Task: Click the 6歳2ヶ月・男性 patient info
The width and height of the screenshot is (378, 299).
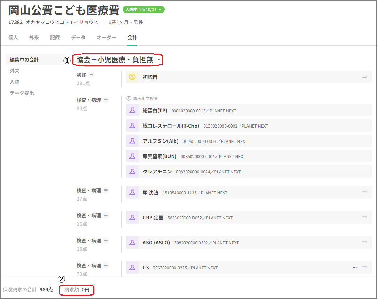Action: click(126, 22)
